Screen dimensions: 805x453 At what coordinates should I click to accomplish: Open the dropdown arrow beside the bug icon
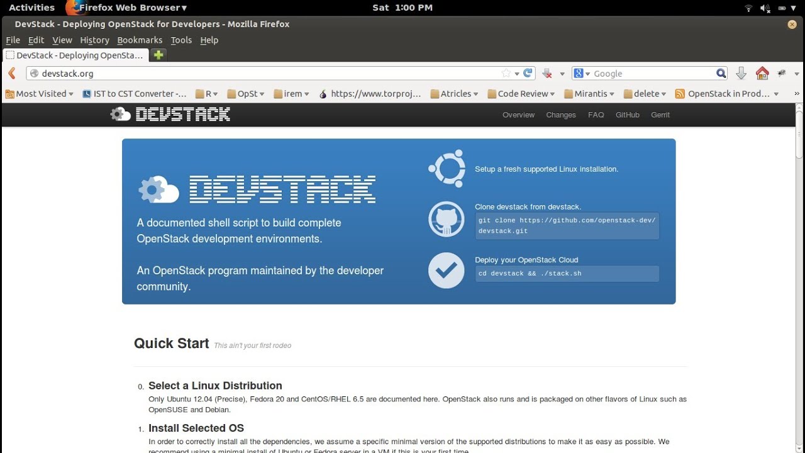pos(796,74)
